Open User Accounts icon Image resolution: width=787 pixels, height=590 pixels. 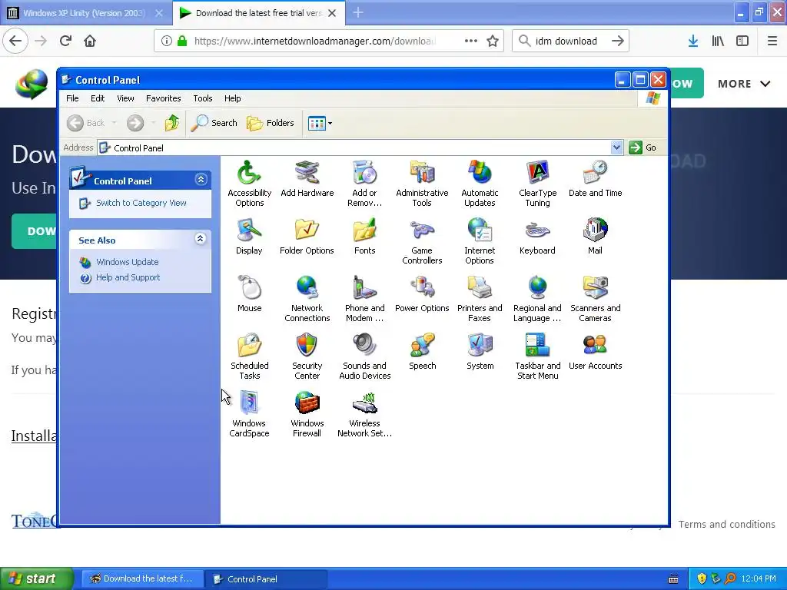point(596,352)
